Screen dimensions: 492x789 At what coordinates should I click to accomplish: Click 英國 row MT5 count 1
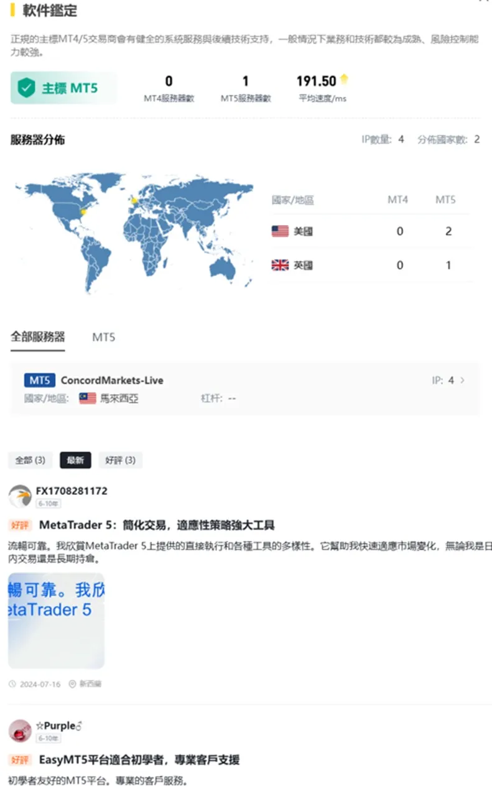(448, 265)
